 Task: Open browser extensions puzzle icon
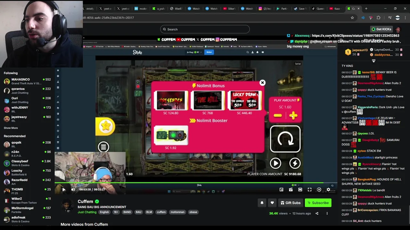click(x=379, y=18)
